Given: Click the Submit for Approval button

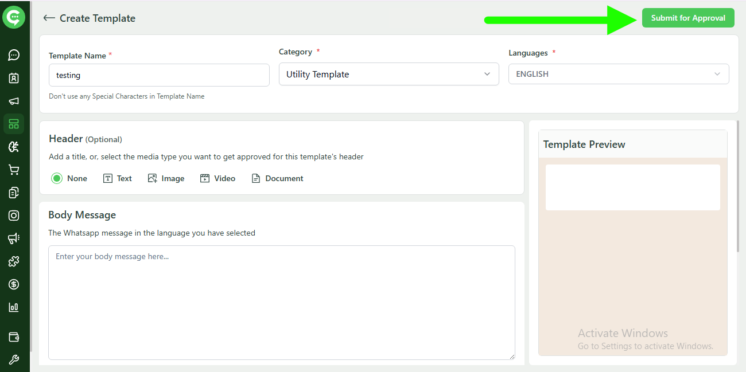Looking at the screenshot, I should click(x=687, y=18).
